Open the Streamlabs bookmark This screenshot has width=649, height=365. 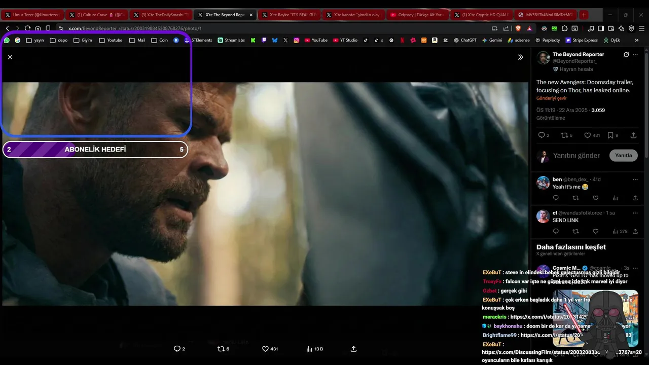(x=231, y=40)
